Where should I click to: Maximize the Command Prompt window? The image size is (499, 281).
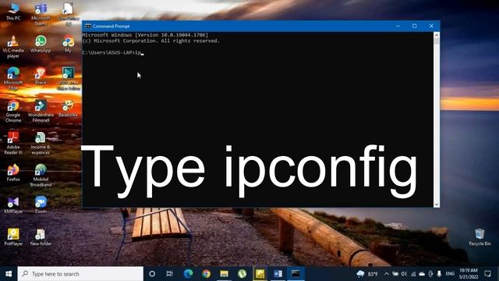coord(414,26)
